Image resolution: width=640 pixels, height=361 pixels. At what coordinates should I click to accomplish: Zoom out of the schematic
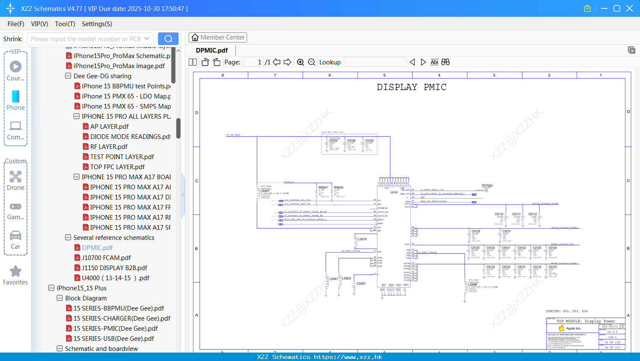pyautogui.click(x=311, y=62)
